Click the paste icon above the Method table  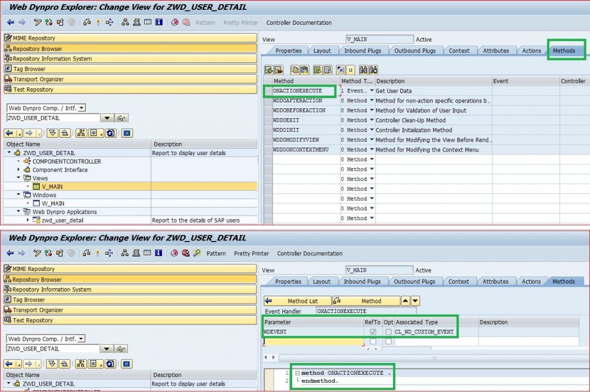point(304,70)
